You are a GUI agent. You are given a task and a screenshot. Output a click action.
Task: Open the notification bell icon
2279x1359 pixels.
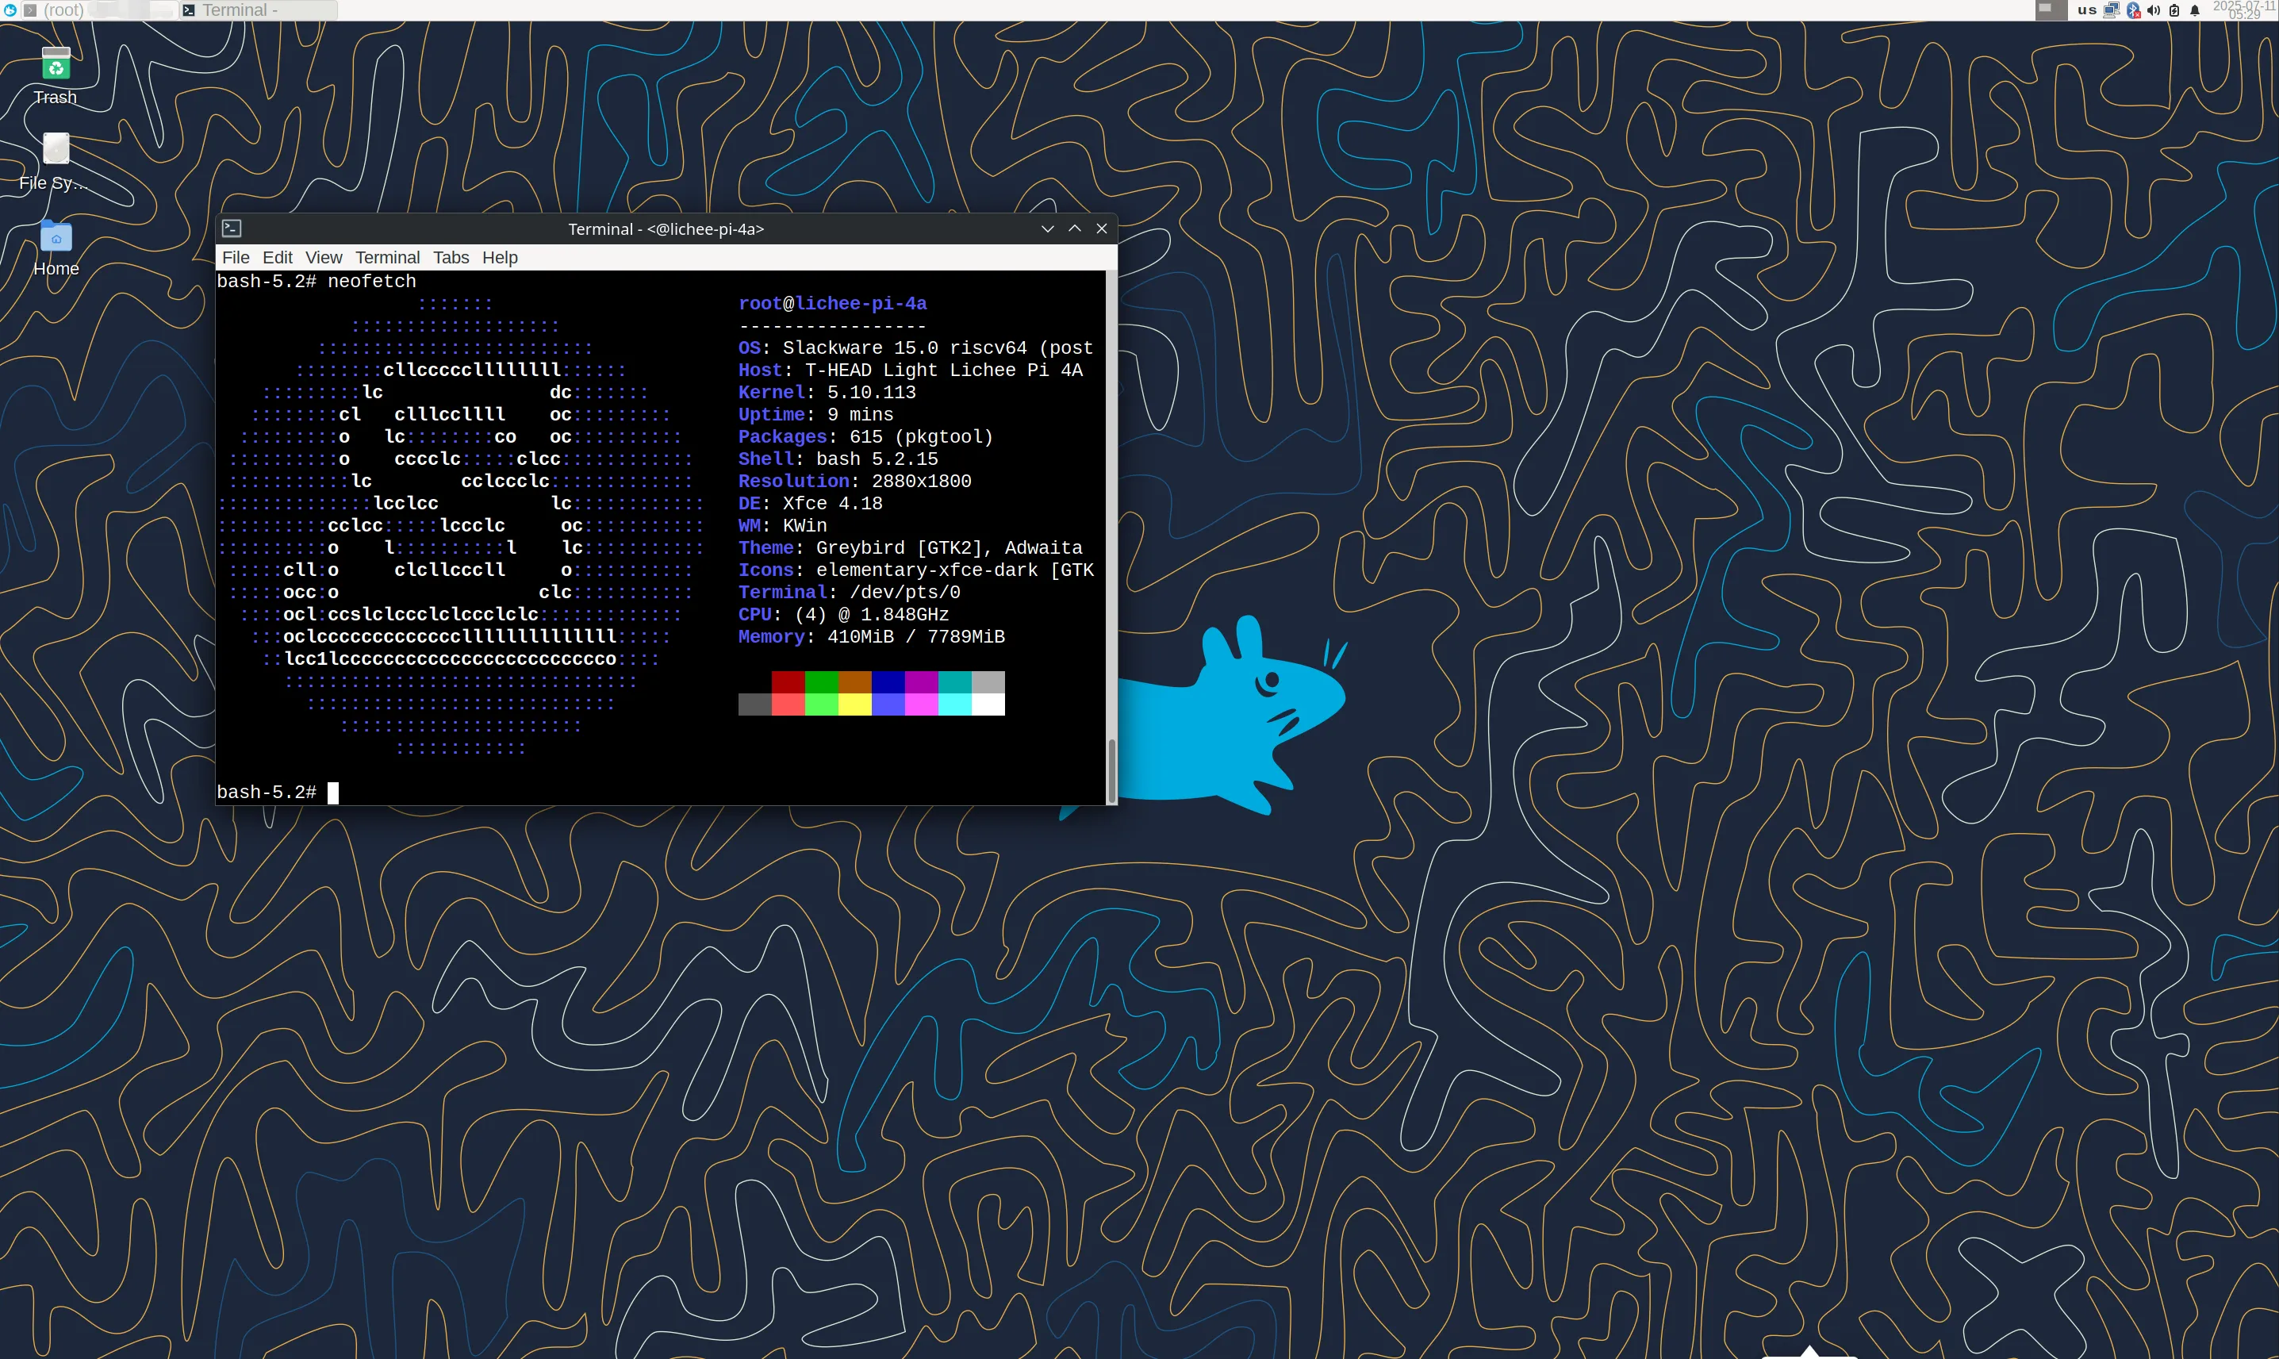point(2195,10)
